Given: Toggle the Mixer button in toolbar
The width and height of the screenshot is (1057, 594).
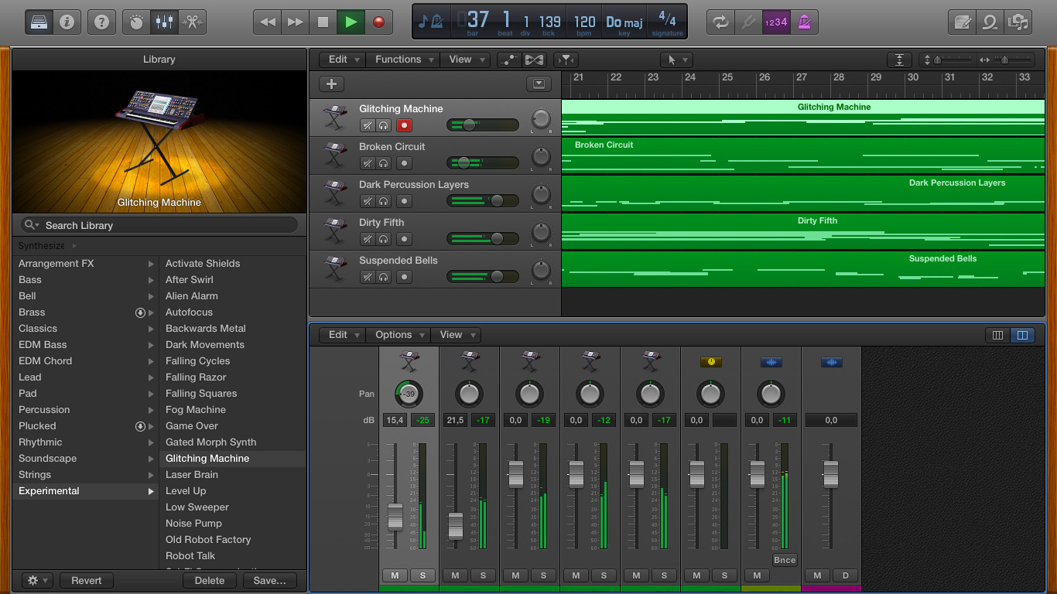Looking at the screenshot, I should pyautogui.click(x=164, y=22).
